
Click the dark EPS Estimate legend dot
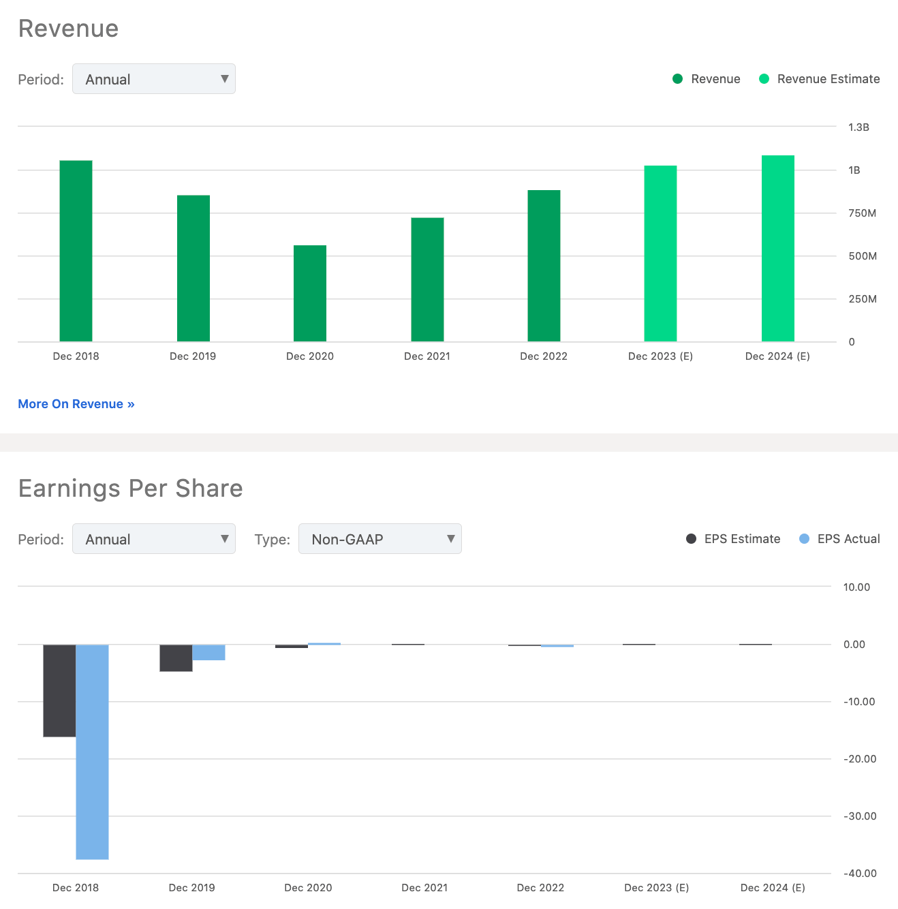(x=691, y=539)
